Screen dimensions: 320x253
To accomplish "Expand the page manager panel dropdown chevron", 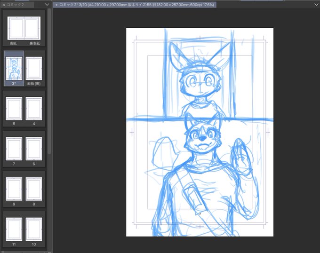I will click(x=47, y=5).
